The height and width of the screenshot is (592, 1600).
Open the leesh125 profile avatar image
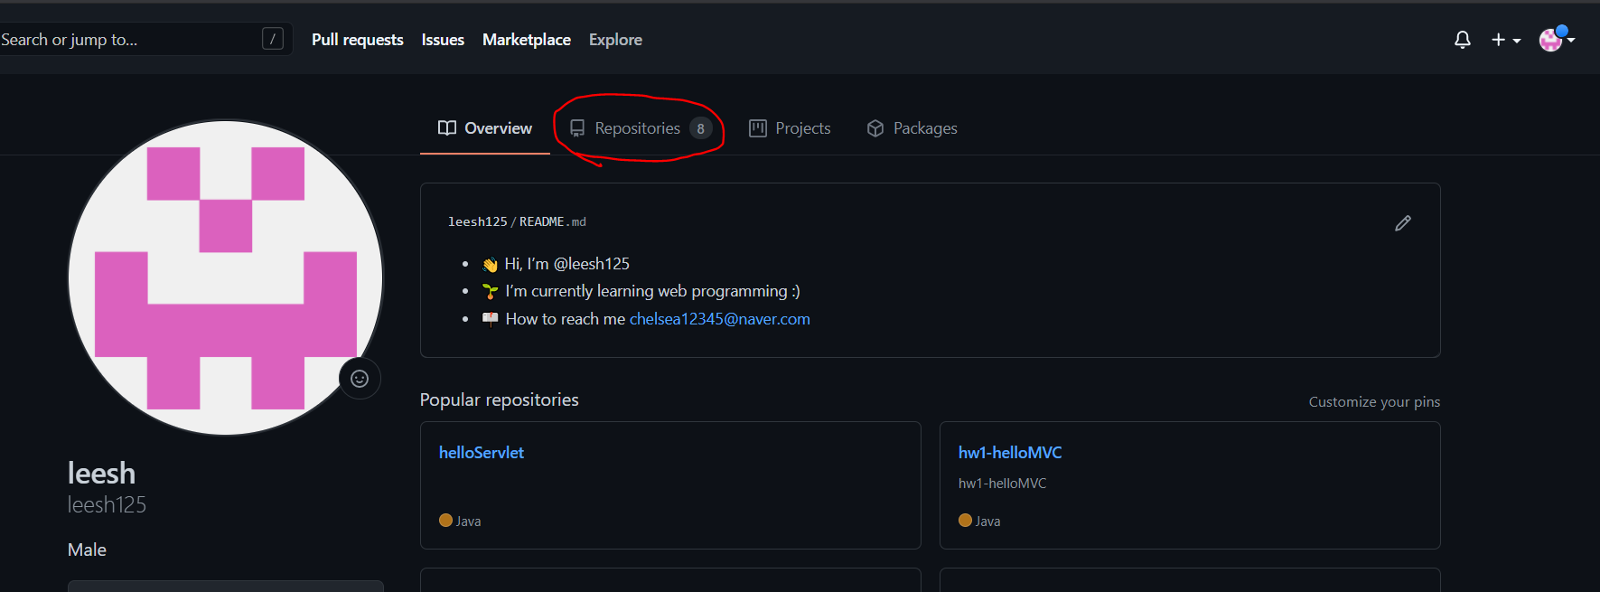(x=226, y=277)
